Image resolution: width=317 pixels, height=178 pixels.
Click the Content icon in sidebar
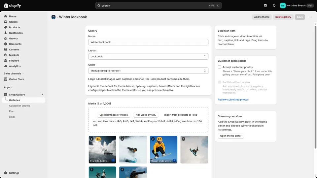click(x=6, y=49)
